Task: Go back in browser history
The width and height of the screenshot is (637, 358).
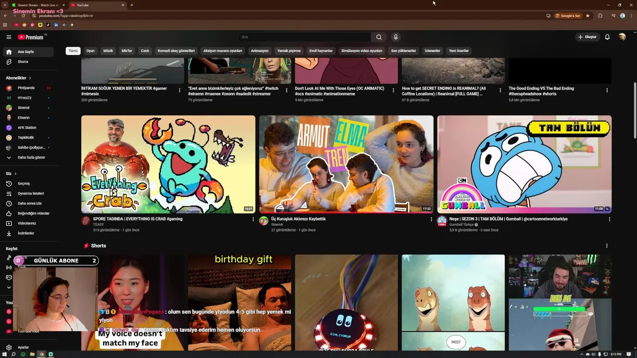Action: 5,15
